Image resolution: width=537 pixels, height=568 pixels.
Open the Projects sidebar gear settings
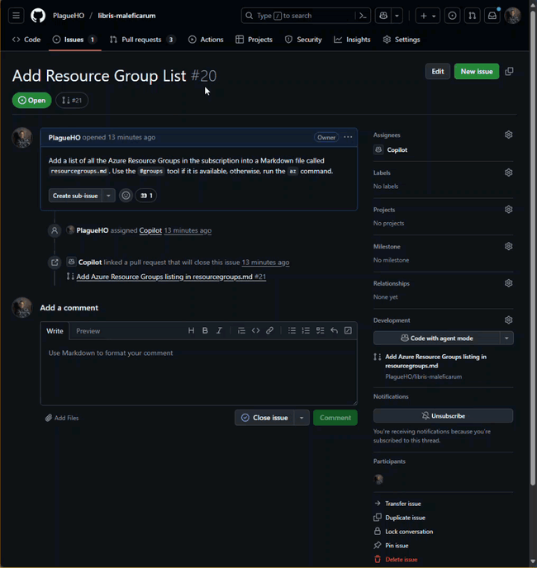pyautogui.click(x=508, y=210)
